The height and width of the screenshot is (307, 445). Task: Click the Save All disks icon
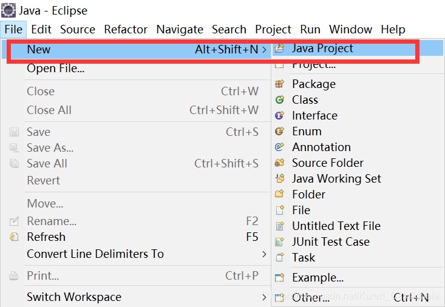coord(14,164)
